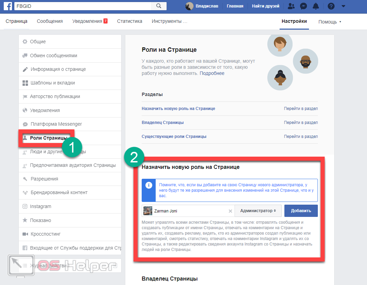Click Zarman Joni's profile thumbnail

pos(148,211)
